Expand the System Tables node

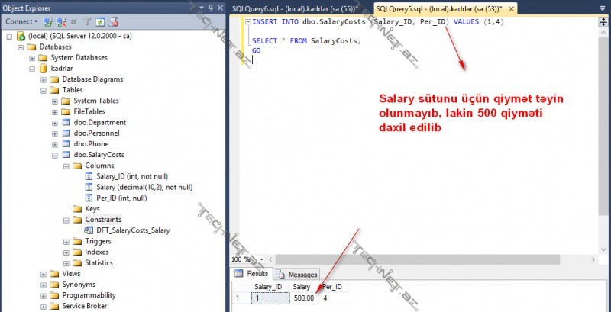[x=54, y=101]
